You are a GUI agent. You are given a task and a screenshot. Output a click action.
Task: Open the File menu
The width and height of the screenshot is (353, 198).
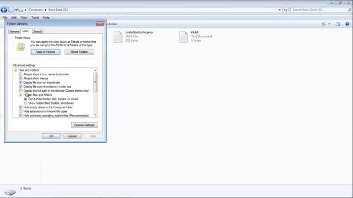coord(5,17)
